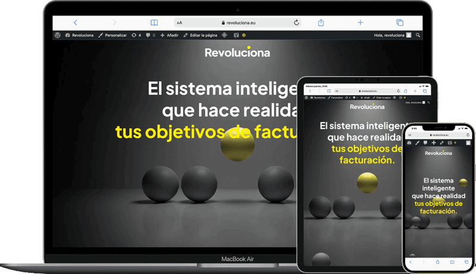
Task: Reload the page in MacBook Safari
Action: tap(296, 23)
